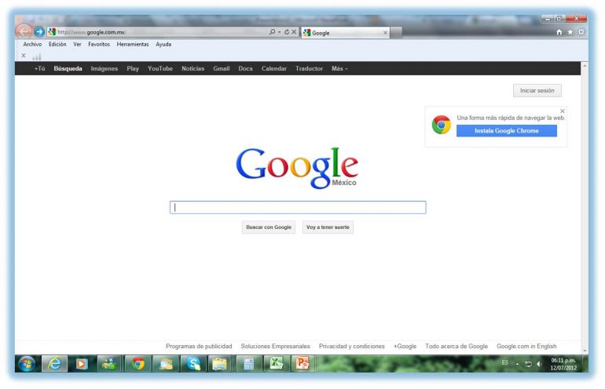Open the Herramientas menu
Image resolution: width=605 pixels, height=389 pixels.
coord(133,44)
